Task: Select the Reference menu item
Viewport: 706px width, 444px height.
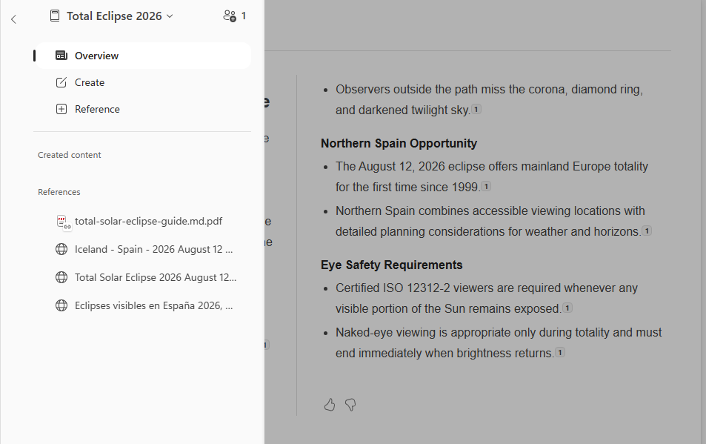Action: pos(143,109)
